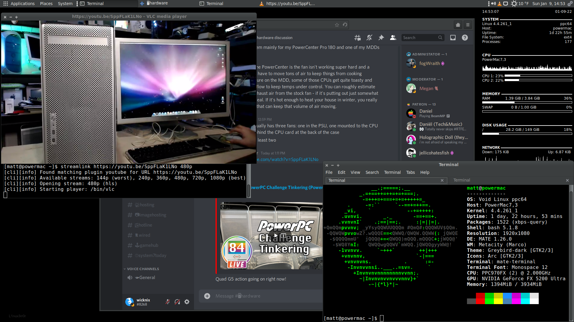Viewport: 574px width, 322px height.
Task: Open weather applet showing 10 °F
Action: click(x=520, y=4)
